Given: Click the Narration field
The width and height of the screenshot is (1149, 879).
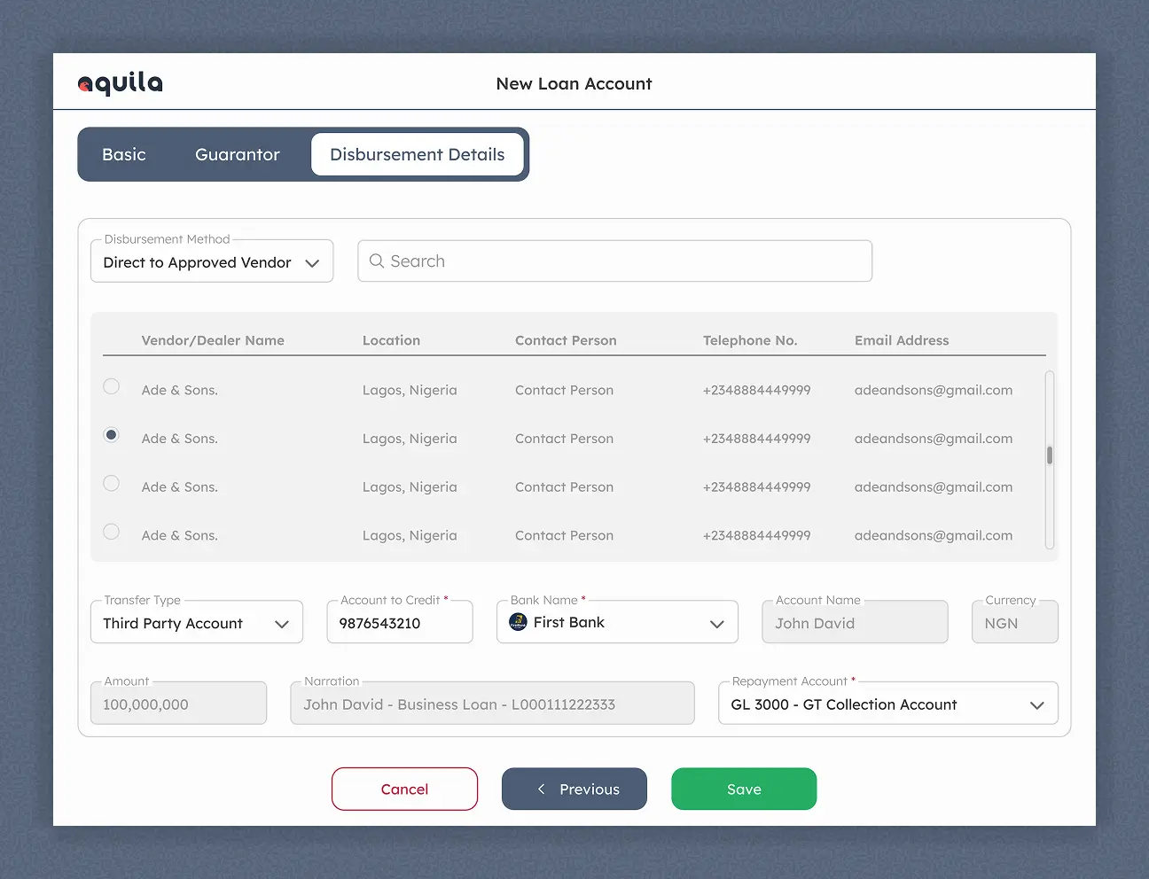Looking at the screenshot, I should tap(493, 704).
